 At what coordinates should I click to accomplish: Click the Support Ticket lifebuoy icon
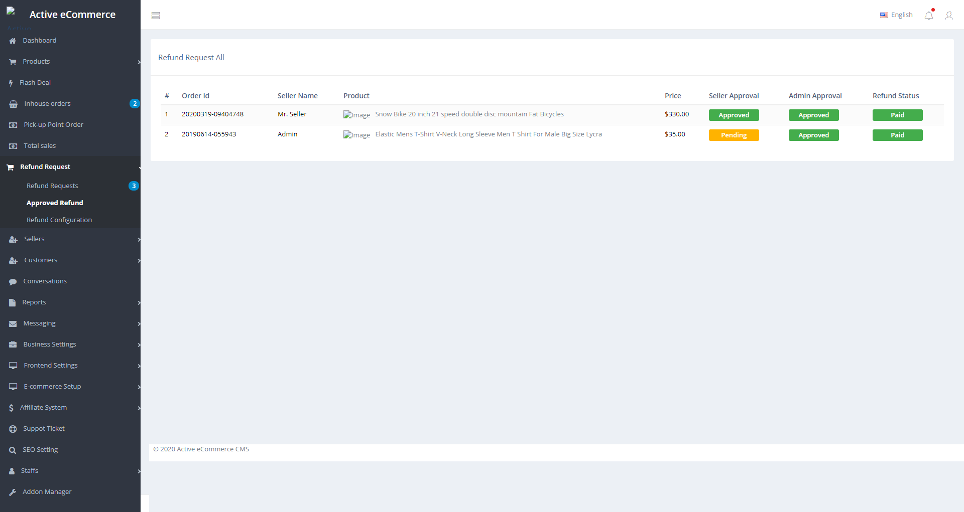point(13,429)
